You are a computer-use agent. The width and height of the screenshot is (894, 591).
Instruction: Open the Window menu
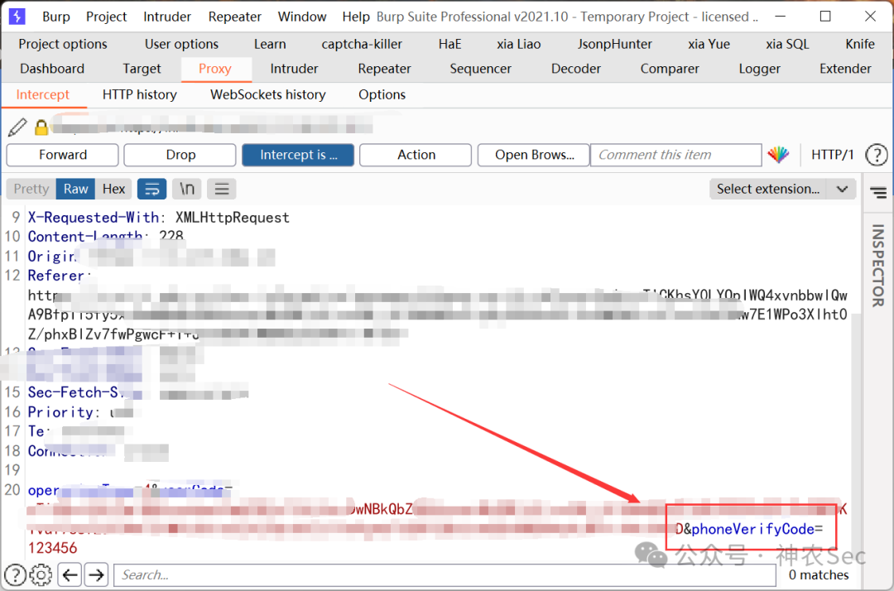tap(301, 17)
